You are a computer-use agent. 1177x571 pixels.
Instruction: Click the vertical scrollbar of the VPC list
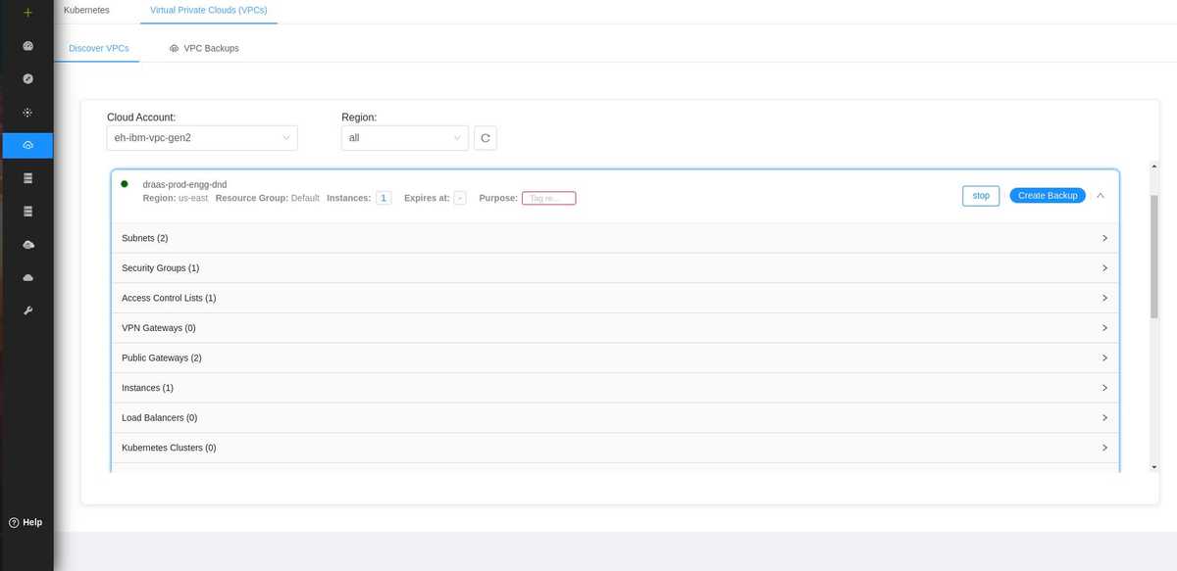[x=1154, y=257]
